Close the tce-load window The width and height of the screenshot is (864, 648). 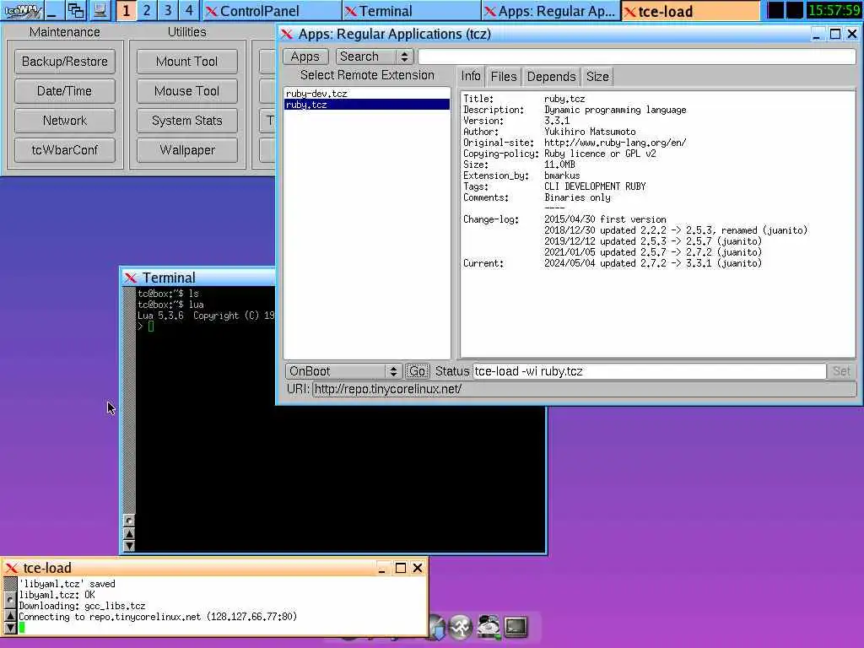(x=418, y=568)
